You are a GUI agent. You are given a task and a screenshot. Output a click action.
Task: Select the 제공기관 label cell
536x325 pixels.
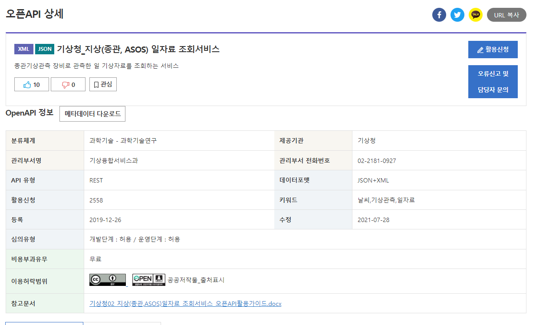click(313, 141)
